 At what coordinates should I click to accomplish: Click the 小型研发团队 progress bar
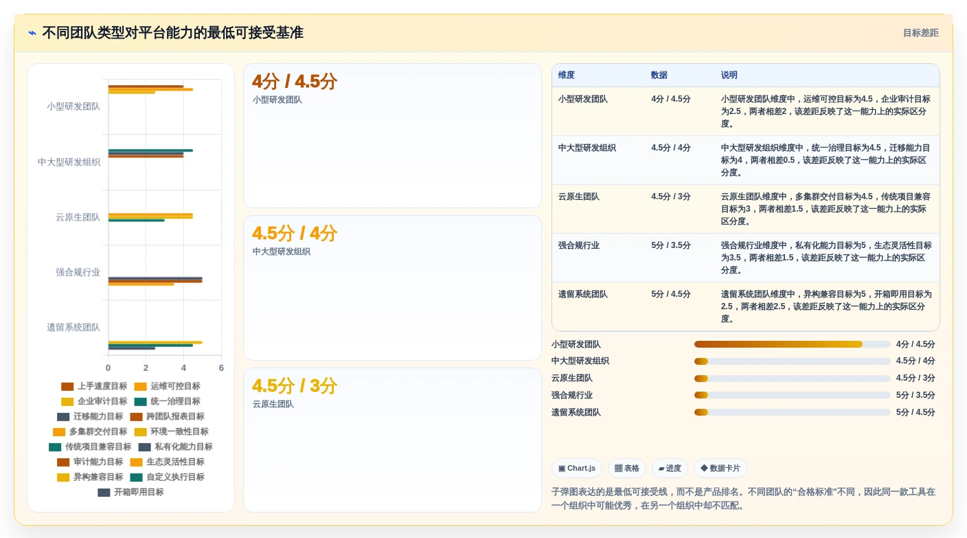[x=792, y=344]
